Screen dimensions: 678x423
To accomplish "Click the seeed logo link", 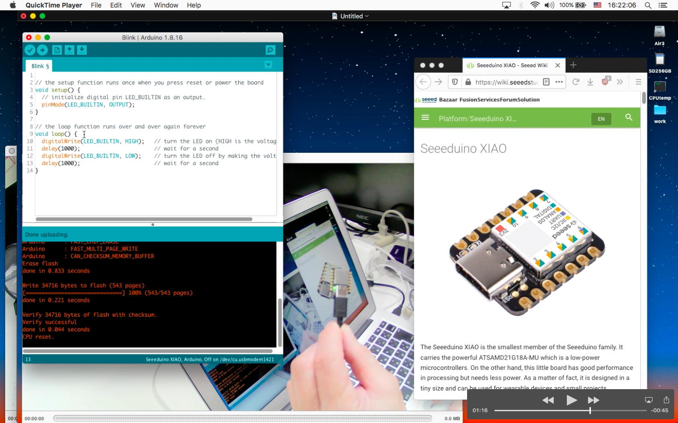I will coord(426,100).
